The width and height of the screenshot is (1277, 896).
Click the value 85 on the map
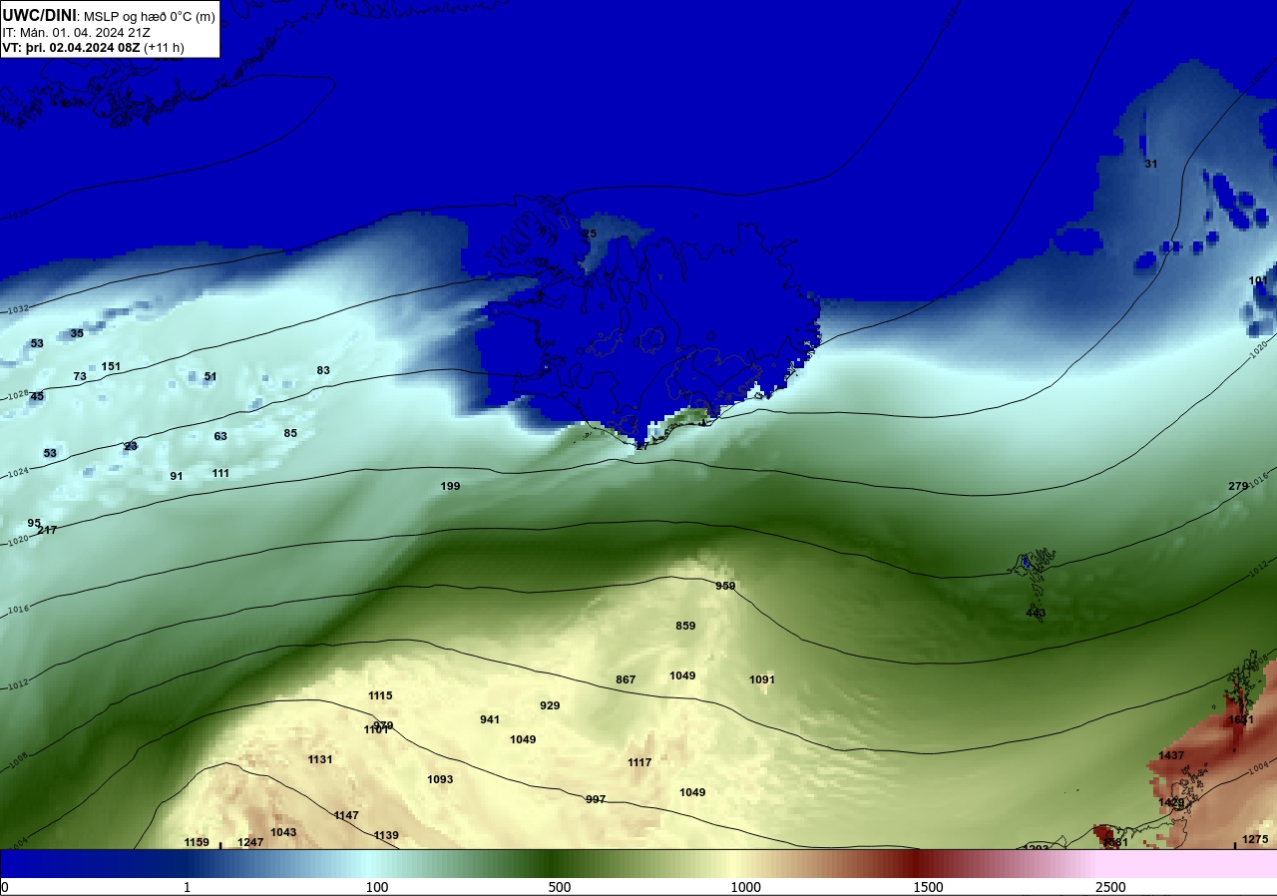click(x=290, y=433)
